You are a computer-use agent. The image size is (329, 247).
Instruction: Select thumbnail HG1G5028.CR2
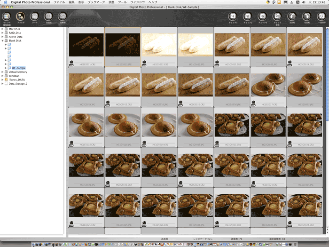pos(305,207)
